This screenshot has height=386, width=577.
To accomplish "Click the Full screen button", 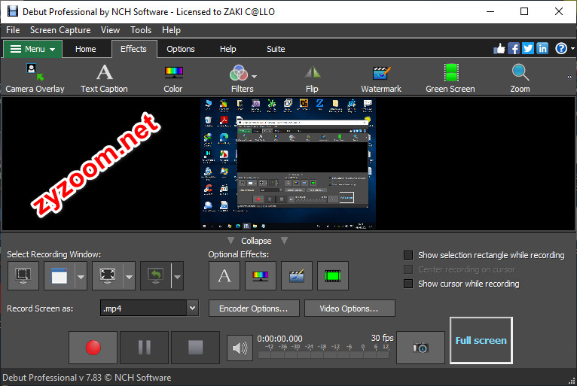I will click(x=481, y=340).
